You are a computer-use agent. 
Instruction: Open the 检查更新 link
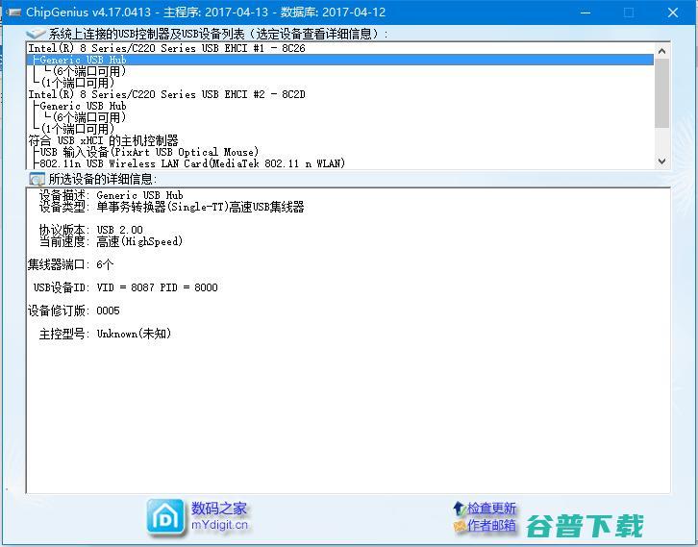pyautogui.click(x=491, y=508)
